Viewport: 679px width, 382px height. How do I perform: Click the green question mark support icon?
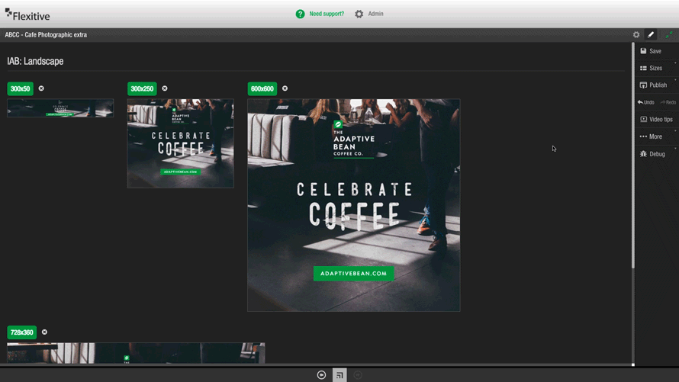300,14
